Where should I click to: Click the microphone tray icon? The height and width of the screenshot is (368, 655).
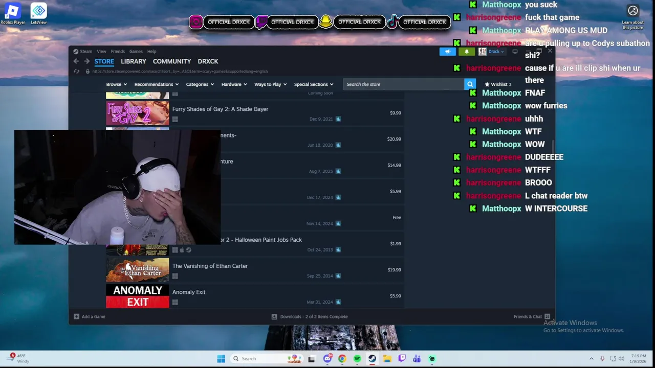602,359
